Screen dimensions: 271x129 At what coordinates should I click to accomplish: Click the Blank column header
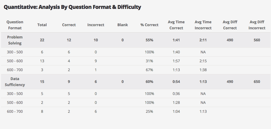click(x=123, y=25)
